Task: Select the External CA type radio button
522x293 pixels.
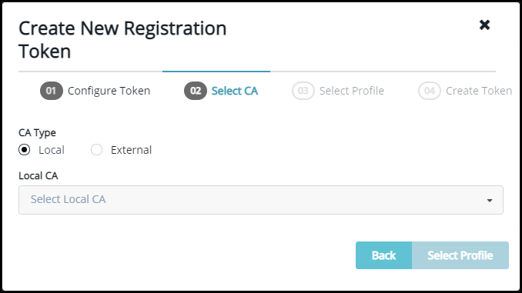Action: click(x=96, y=150)
